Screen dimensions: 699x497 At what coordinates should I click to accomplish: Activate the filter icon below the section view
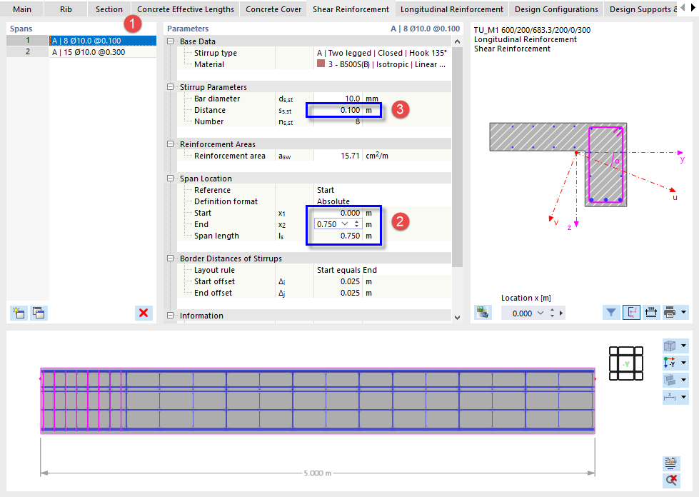click(610, 313)
